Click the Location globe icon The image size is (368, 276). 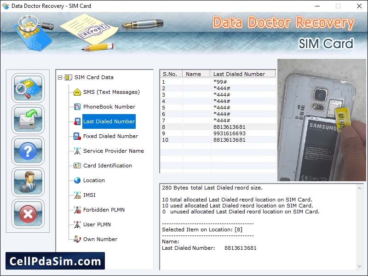77,180
